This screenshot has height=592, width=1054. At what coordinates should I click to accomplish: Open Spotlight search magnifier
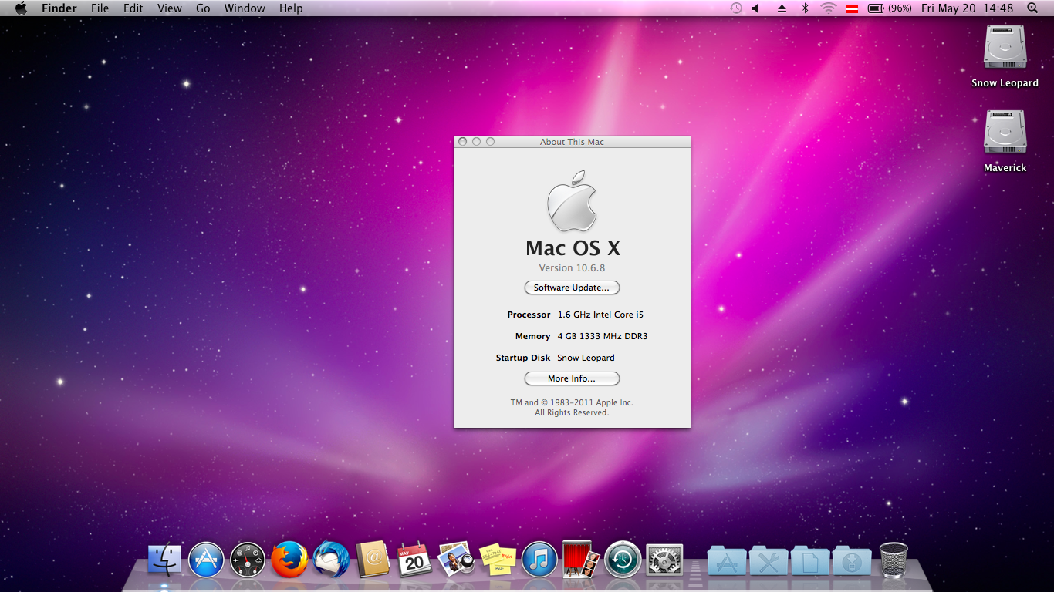coord(1032,8)
